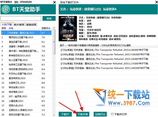Select row 港囧迅雷下载.2015
Image resolution: width=158 pixels, height=117 pixels.
click(26, 42)
